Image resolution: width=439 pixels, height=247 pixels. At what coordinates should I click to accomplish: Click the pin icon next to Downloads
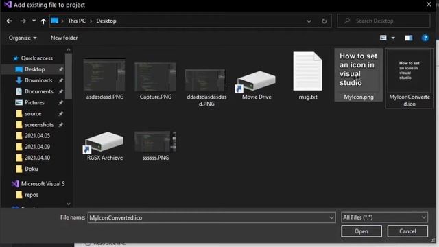tap(60, 80)
